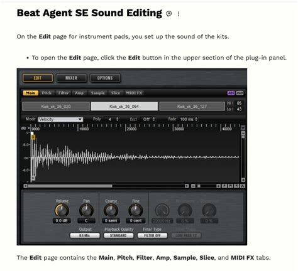Click the Hi velocity value 85

(x=239, y=103)
